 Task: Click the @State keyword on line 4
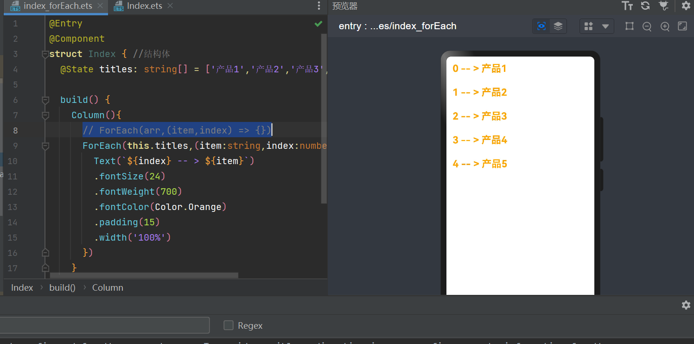point(77,70)
